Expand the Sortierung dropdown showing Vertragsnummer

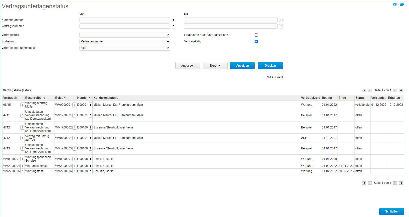click(x=125, y=41)
